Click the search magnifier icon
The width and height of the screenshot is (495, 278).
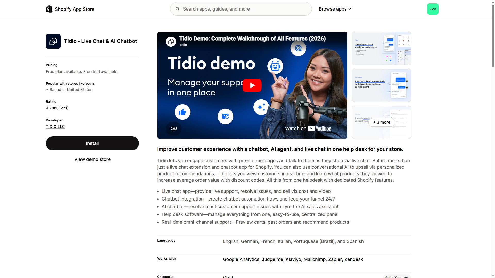(x=178, y=9)
